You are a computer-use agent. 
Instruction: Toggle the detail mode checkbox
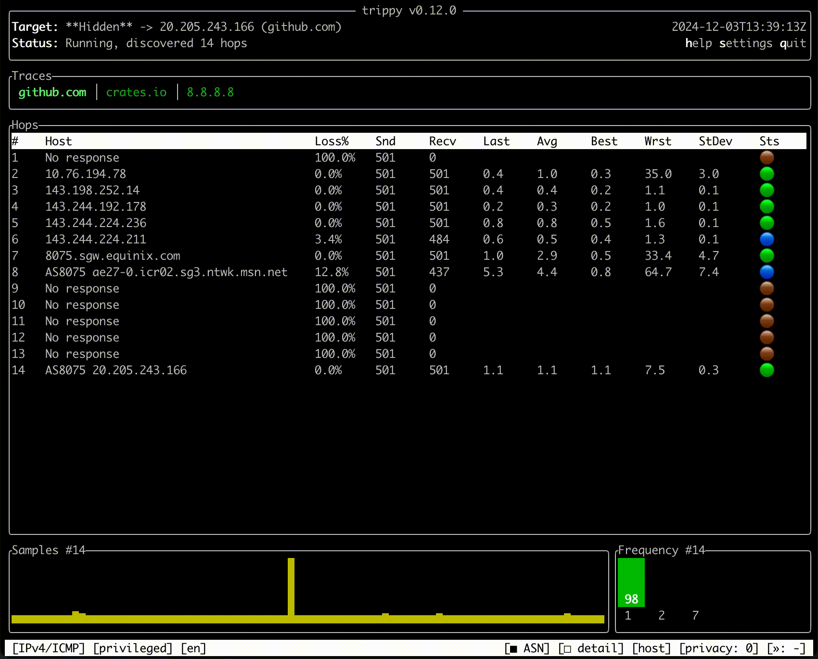(590, 648)
